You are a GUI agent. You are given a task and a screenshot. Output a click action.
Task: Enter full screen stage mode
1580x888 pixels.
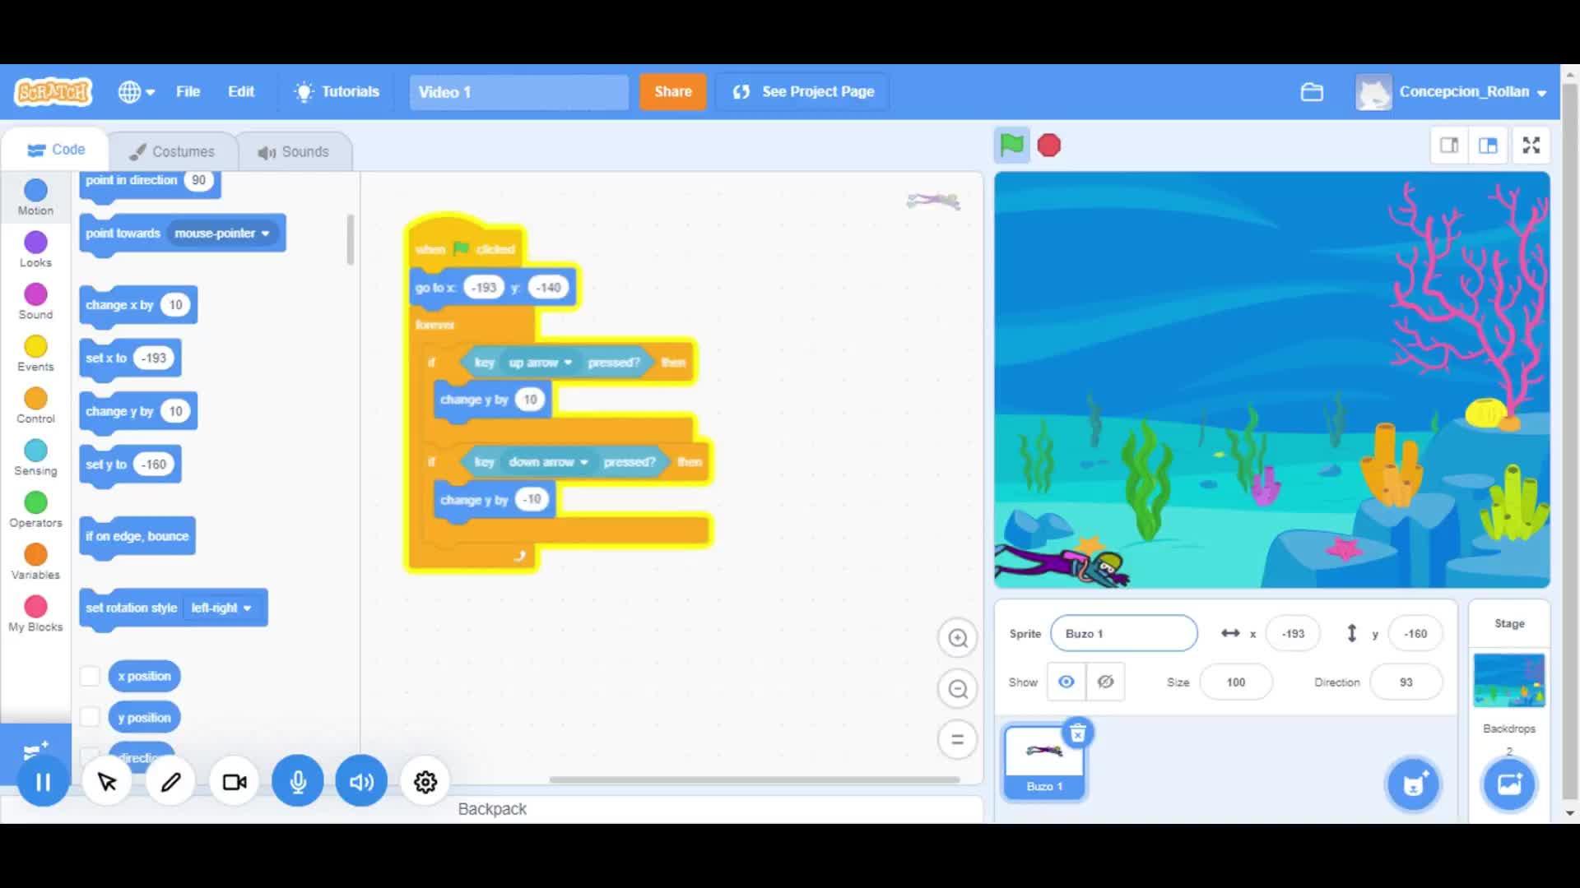1531,146
